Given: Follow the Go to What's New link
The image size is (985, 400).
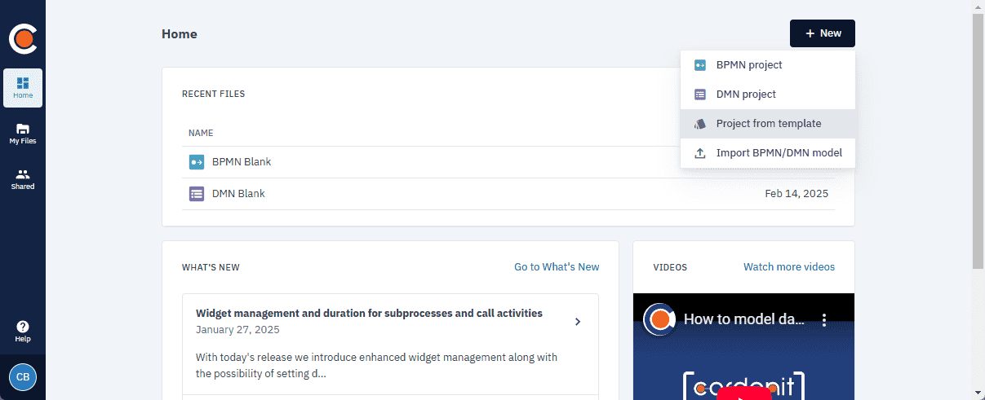Looking at the screenshot, I should [x=557, y=267].
